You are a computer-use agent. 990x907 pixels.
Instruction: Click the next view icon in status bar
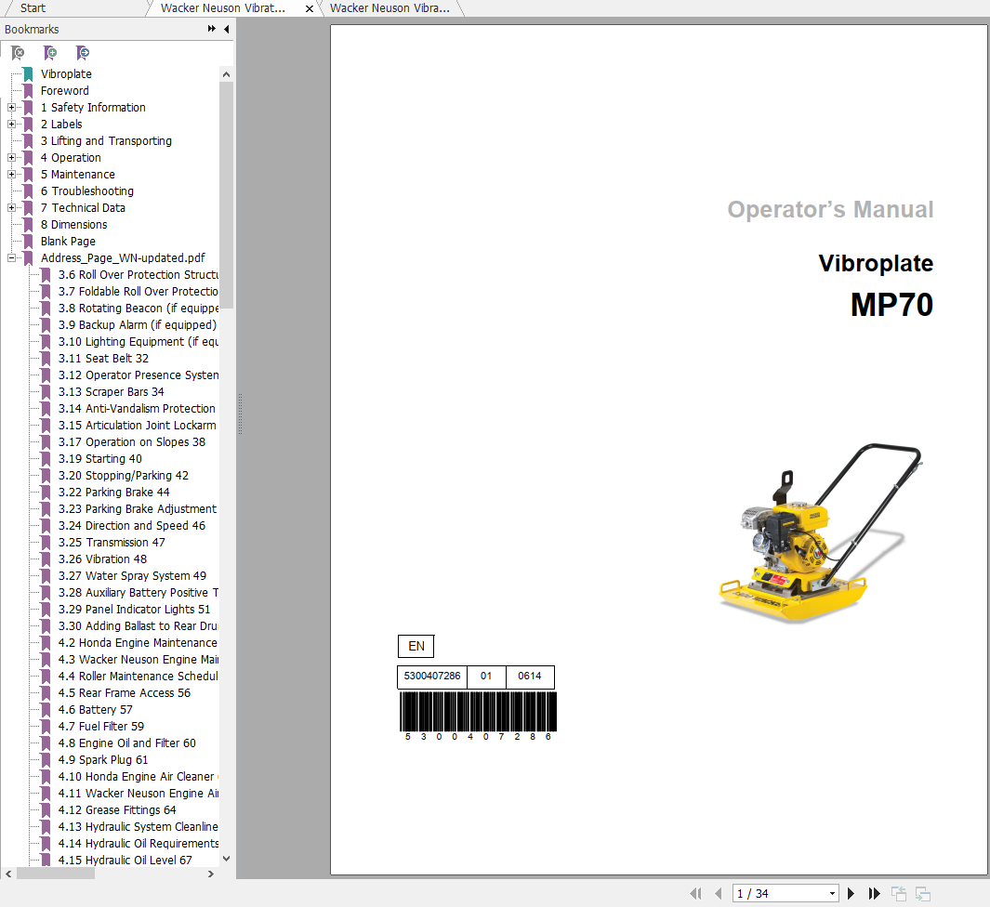click(923, 893)
